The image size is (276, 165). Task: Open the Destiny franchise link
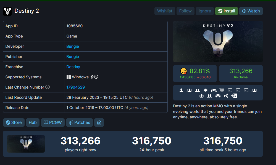tap(73, 67)
